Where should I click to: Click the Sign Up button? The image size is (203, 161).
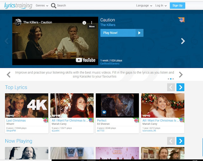[x=177, y=6]
